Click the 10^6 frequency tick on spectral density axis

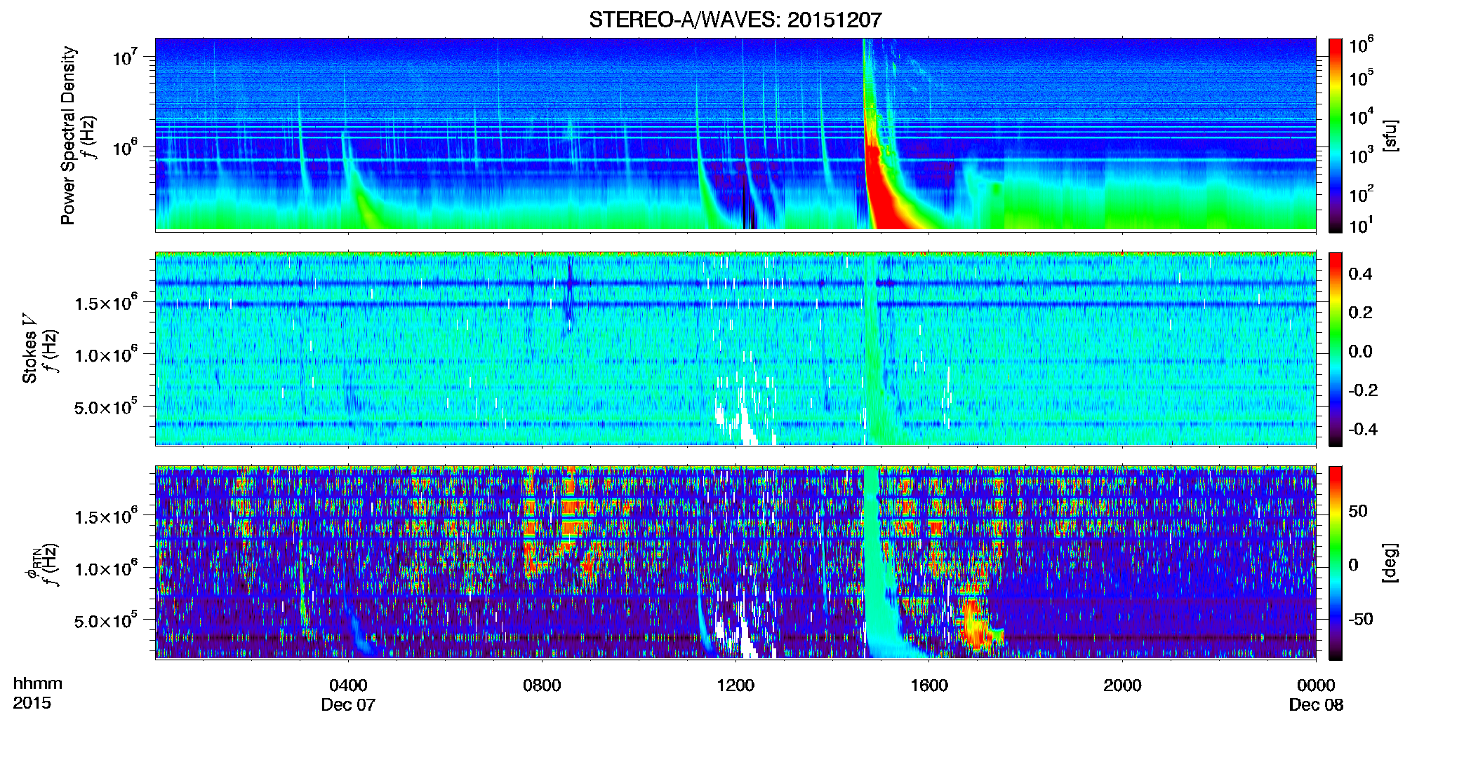pos(125,147)
